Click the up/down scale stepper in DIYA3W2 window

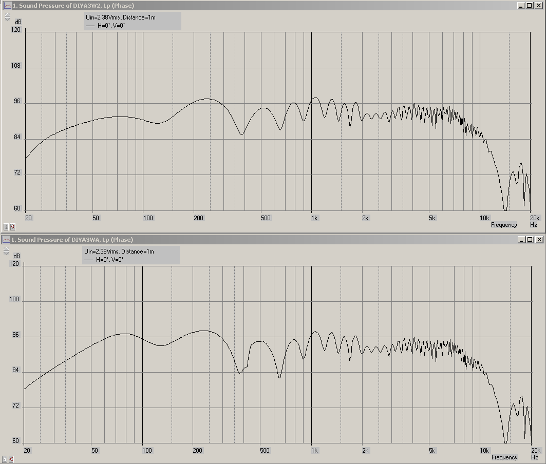[x=8, y=17]
